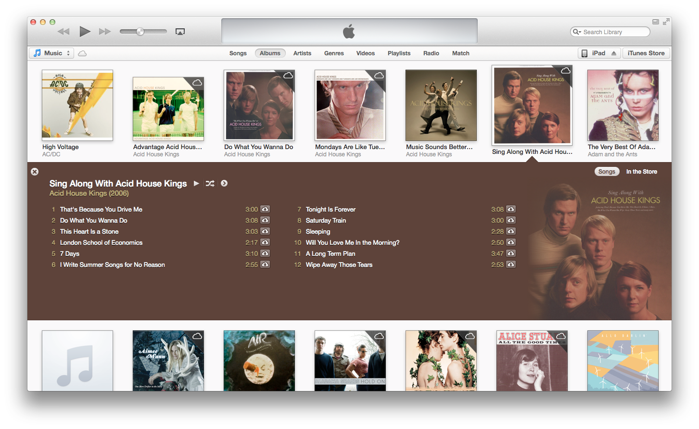
Task: Click the AC/DC artist name
Action: [51, 154]
